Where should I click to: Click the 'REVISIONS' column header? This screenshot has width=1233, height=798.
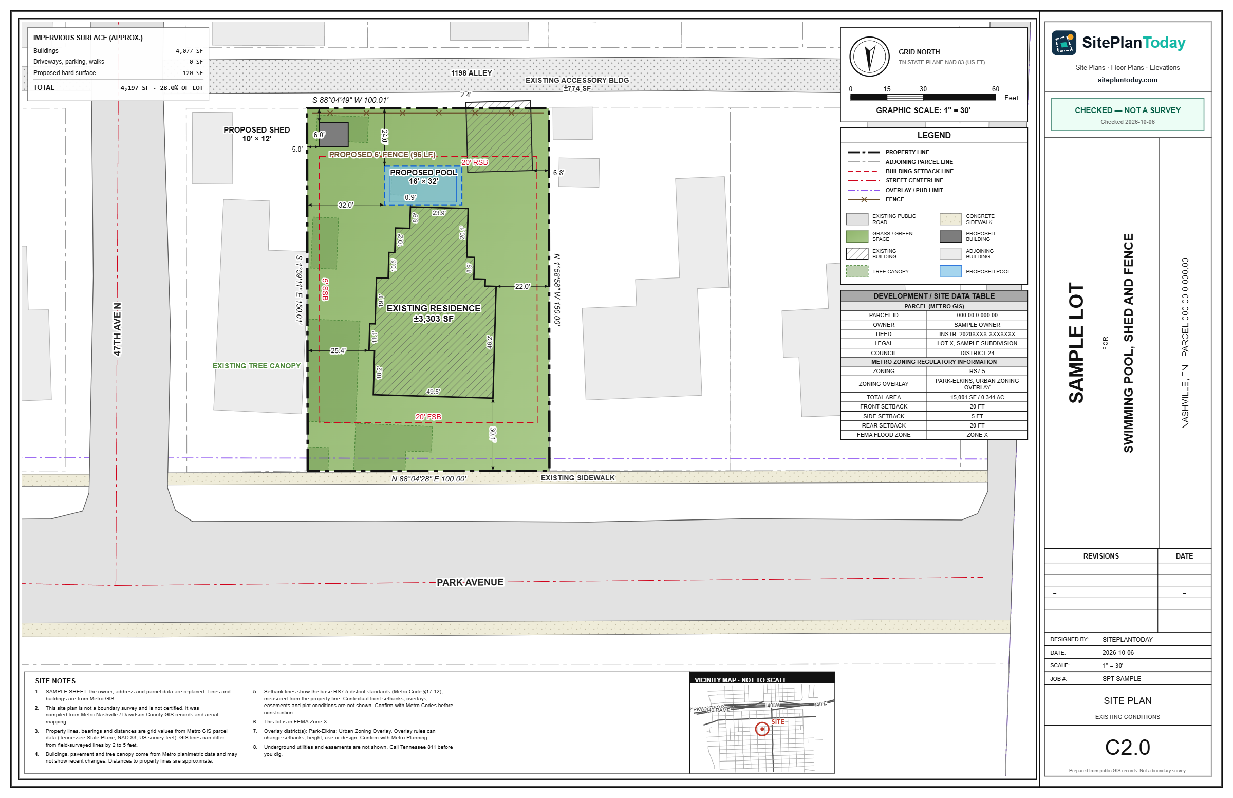point(1101,556)
